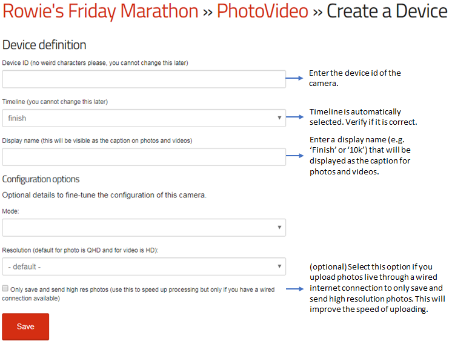Click the arrow icon in Mode dropdown

click(x=279, y=228)
